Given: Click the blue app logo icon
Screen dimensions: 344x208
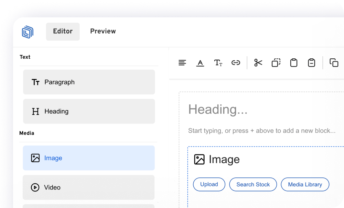Looking at the screenshot, I should pos(28,32).
